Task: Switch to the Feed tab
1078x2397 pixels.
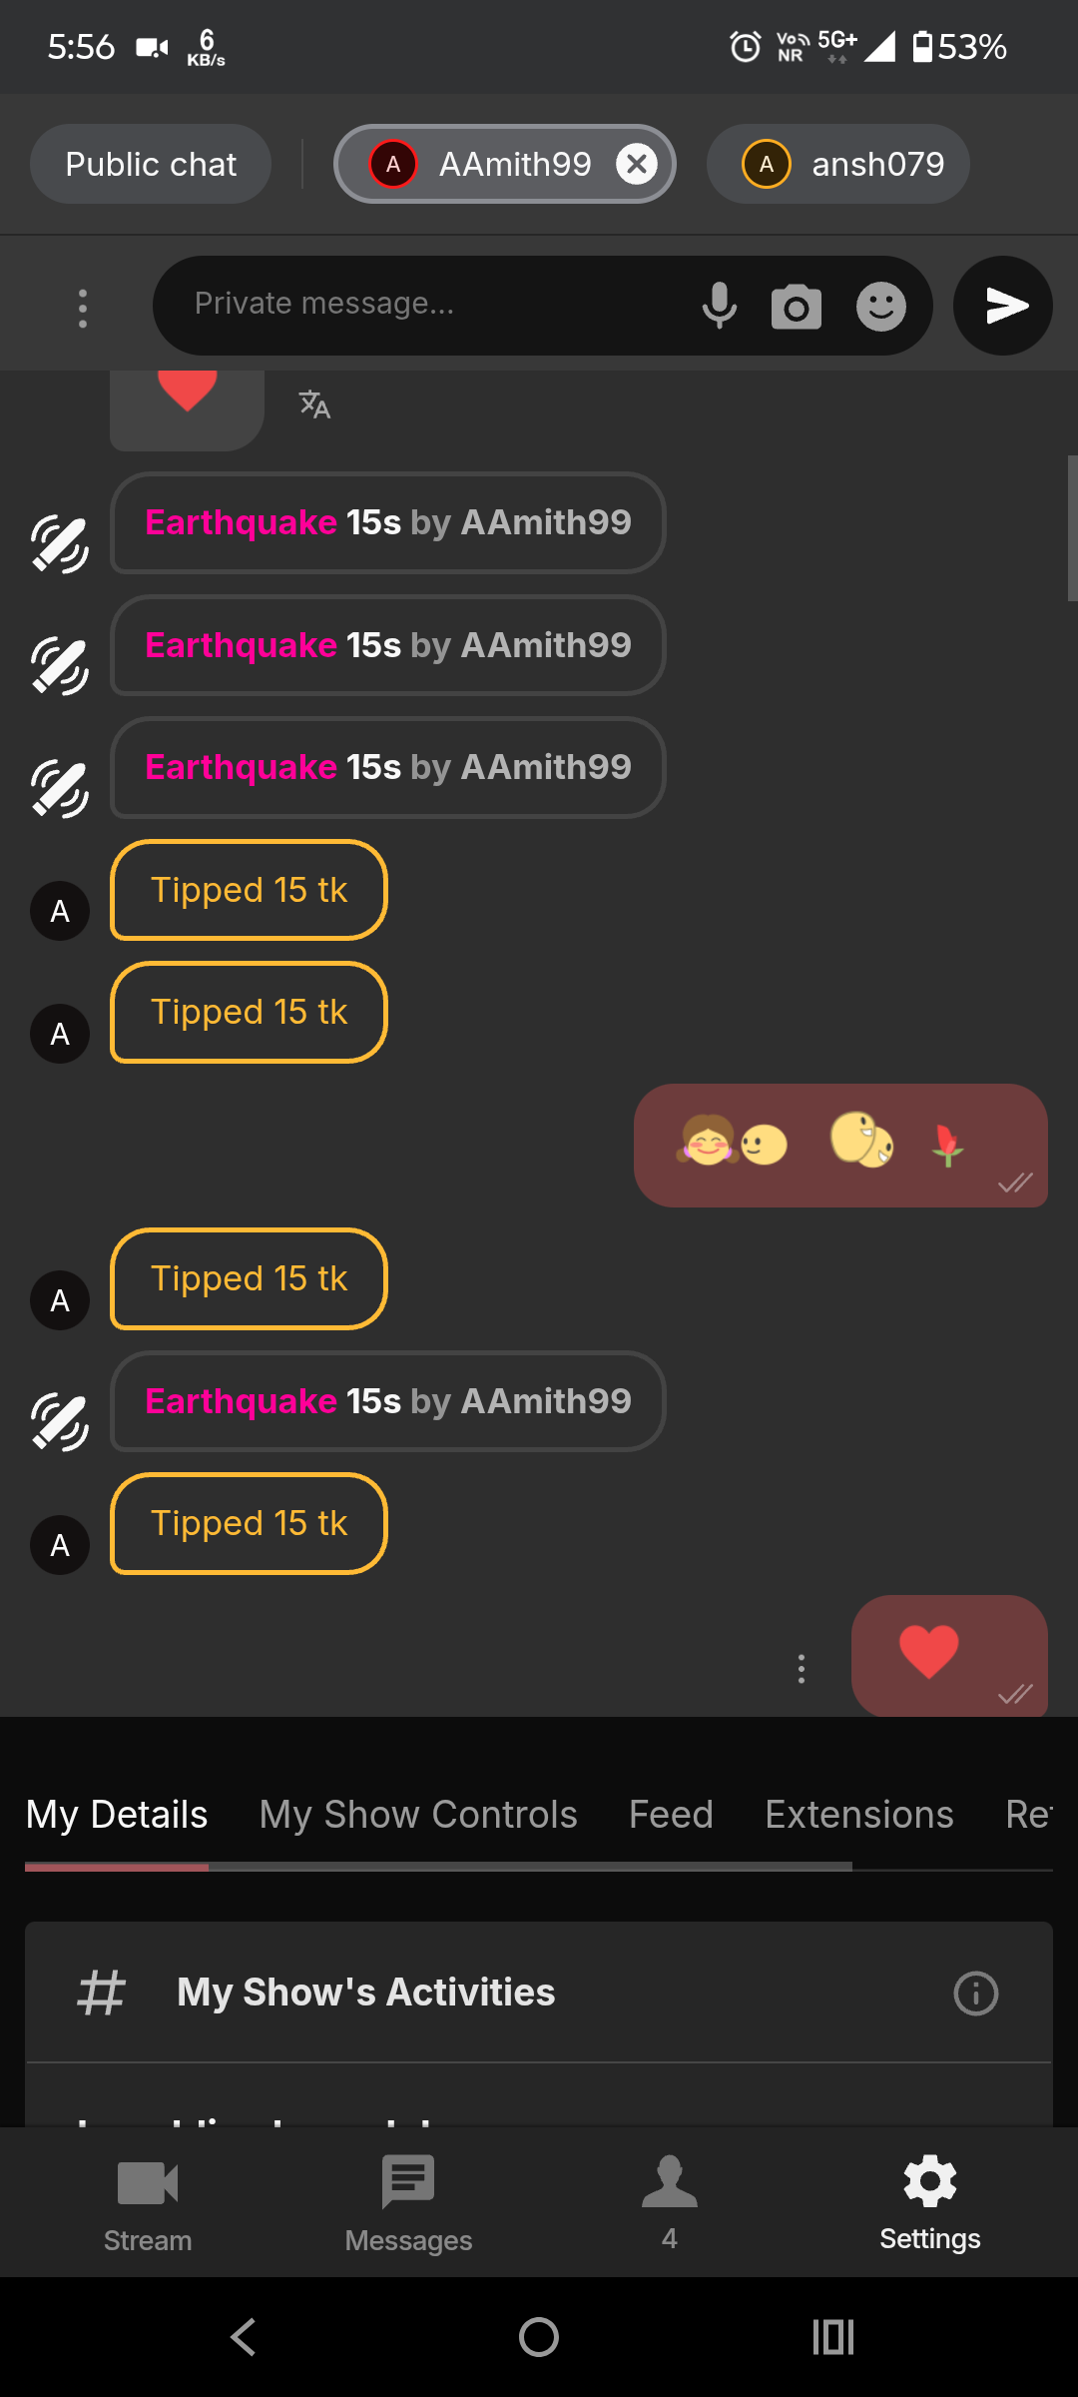Action: (x=671, y=1815)
